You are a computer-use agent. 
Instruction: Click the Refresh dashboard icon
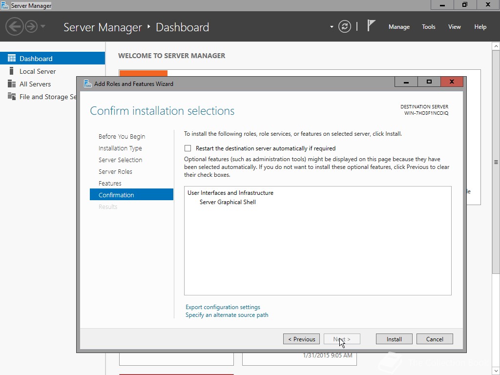(345, 26)
